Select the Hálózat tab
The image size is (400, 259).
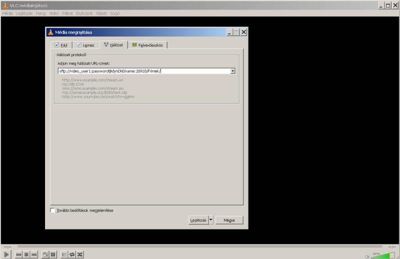click(x=114, y=45)
